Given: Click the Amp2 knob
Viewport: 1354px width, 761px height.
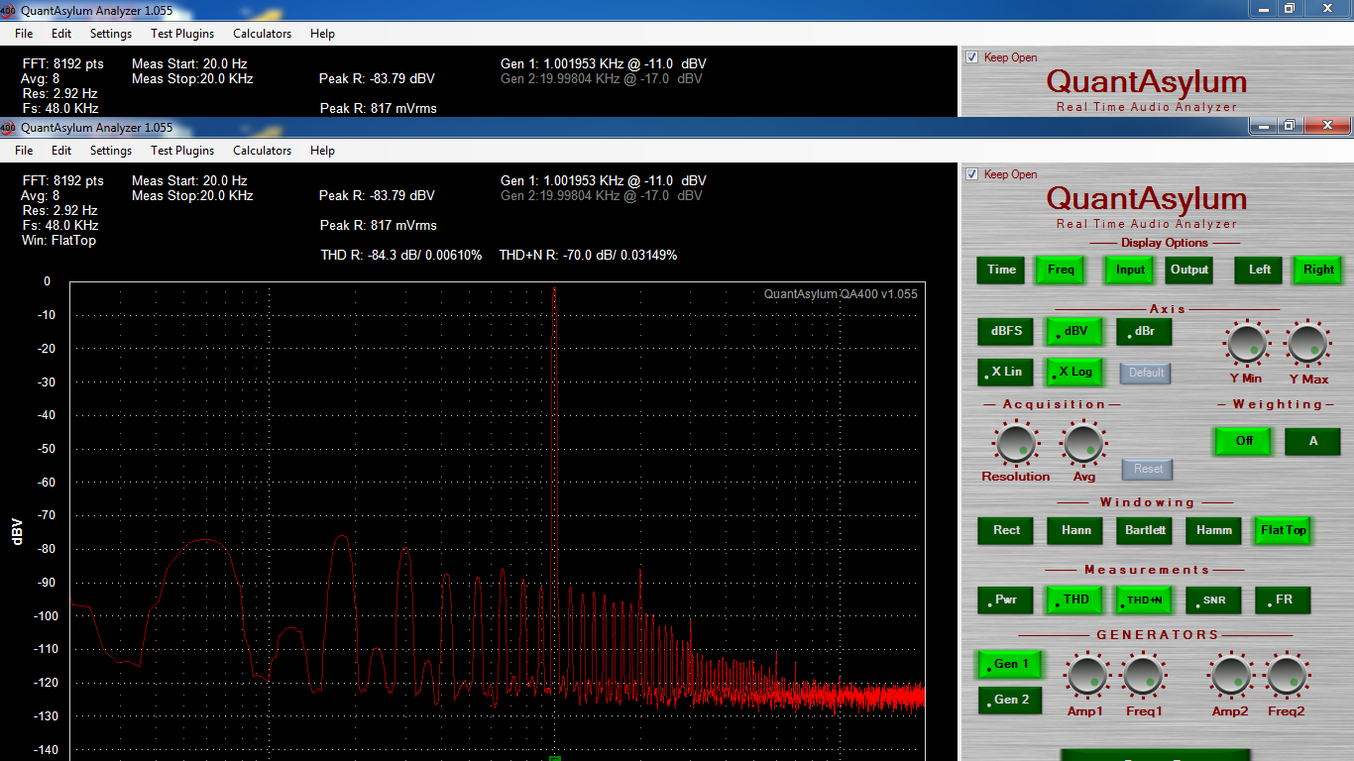Looking at the screenshot, I should point(1230,676).
